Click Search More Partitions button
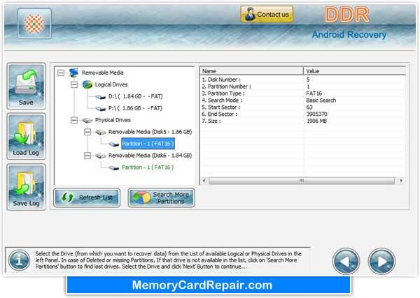Viewport: 420px width, 298px height. coord(161,198)
